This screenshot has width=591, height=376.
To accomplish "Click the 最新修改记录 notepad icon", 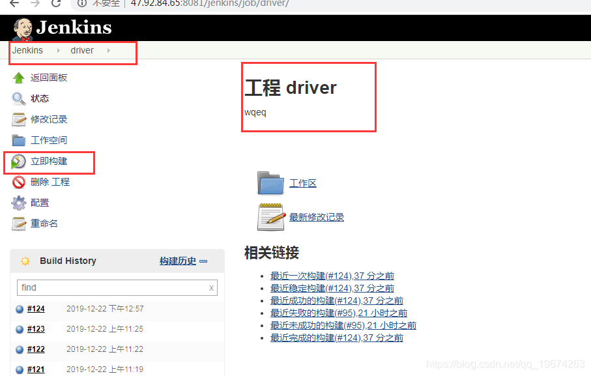I will tap(270, 216).
